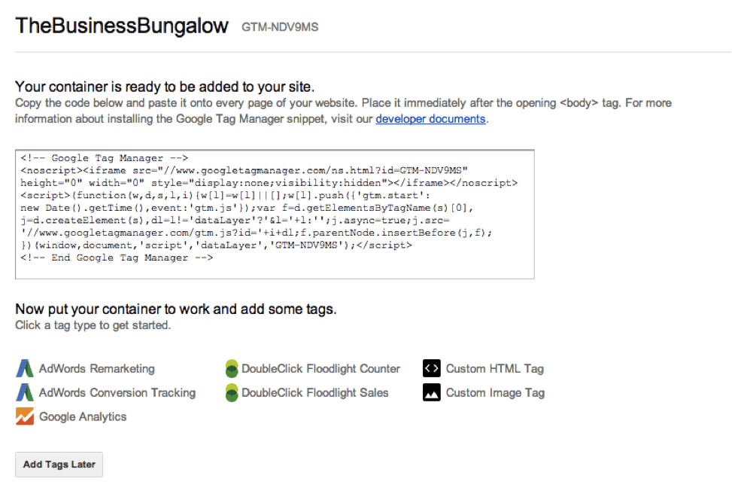
Task: Click the Add Tags Later button
Action: [59, 465]
